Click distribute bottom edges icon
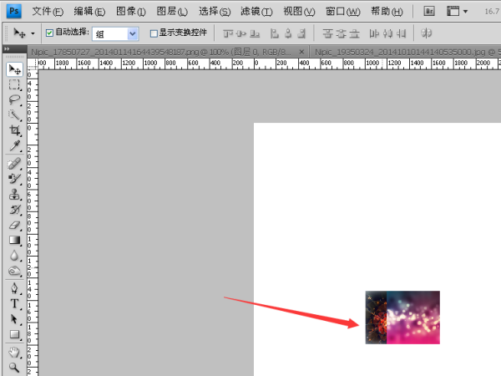 (x=354, y=33)
